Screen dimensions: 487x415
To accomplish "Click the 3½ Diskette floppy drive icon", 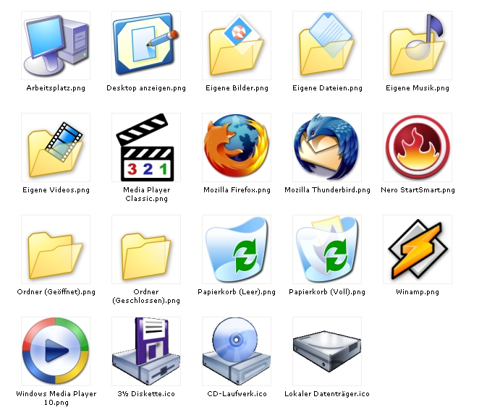I will (146, 351).
